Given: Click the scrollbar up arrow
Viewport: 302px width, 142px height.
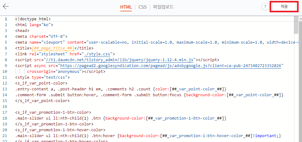Looking at the screenshot, I should pyautogui.click(x=300, y=18).
